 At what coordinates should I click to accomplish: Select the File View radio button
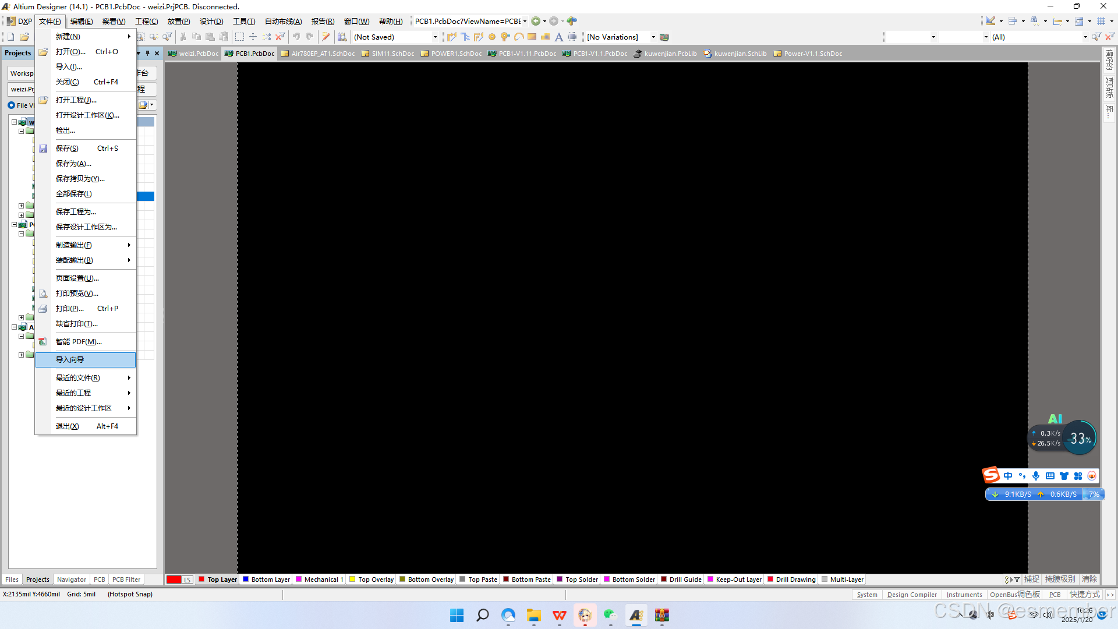[x=12, y=105]
